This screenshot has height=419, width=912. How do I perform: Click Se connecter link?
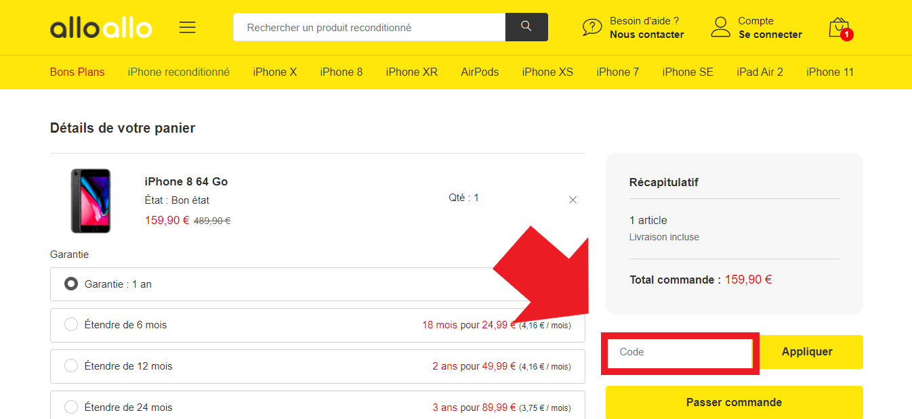tap(770, 35)
